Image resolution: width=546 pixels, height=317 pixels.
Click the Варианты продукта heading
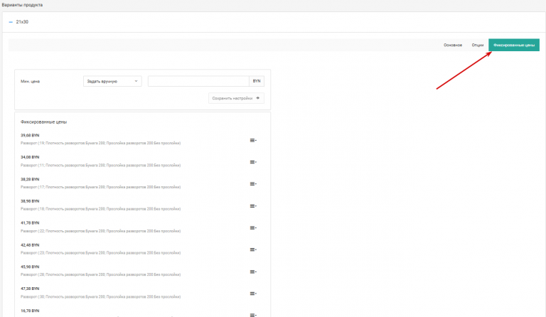pos(22,5)
